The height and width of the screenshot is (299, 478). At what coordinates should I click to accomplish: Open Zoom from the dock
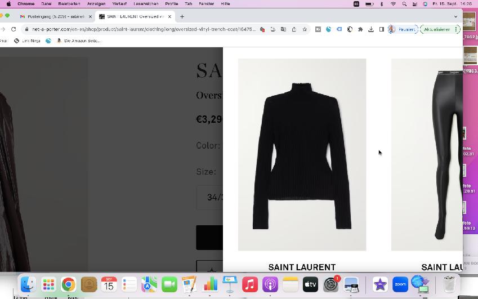(x=400, y=284)
